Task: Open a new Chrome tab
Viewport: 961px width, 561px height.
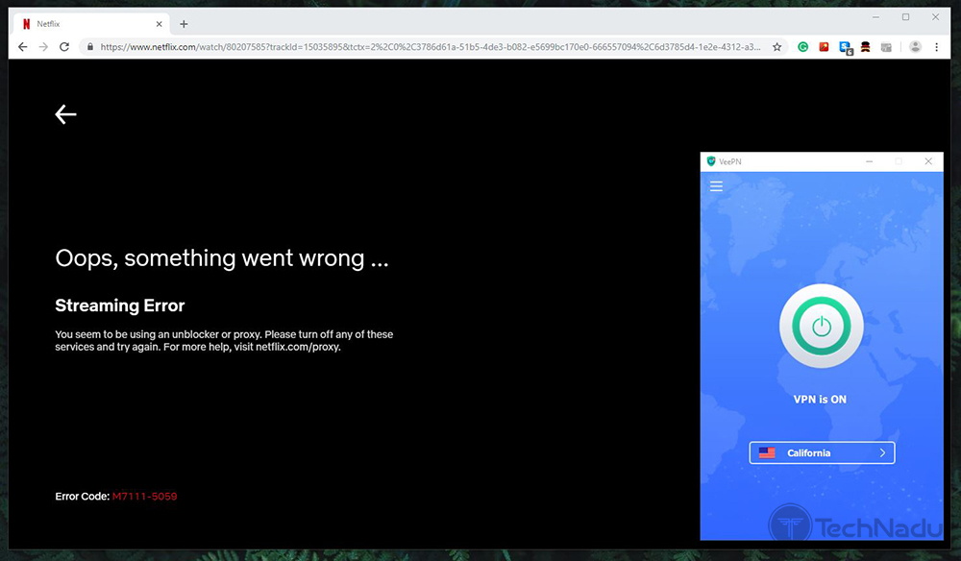Action: 184,24
